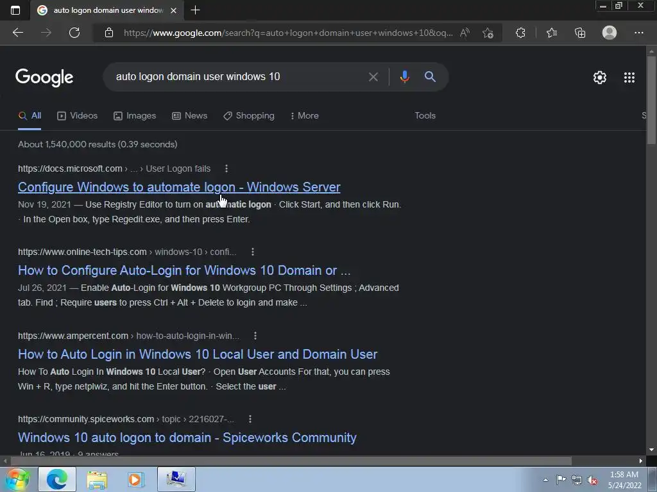The image size is (657, 492).
Task: Open options for spiceworks result
Action: (250, 419)
